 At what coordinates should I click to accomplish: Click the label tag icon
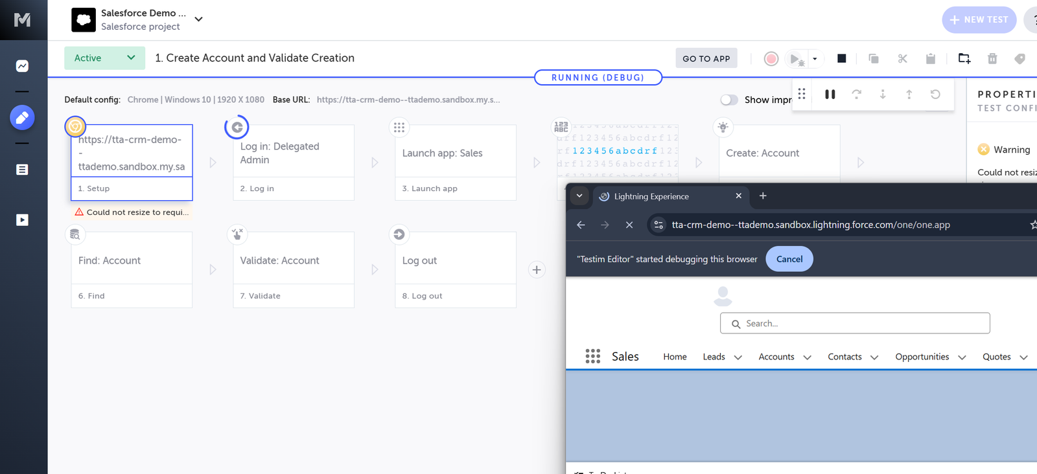1020,59
